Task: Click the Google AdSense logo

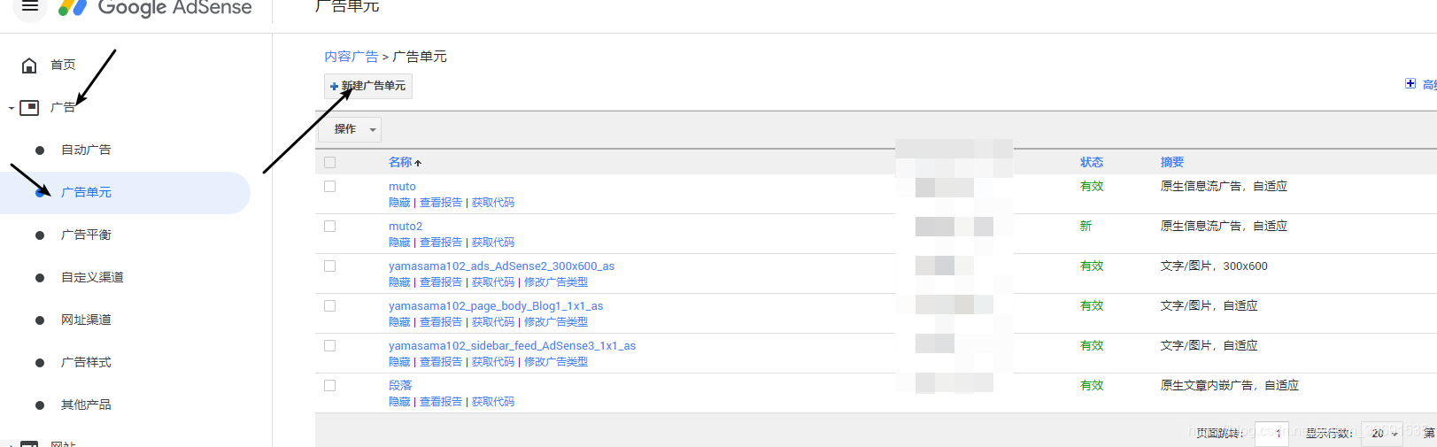Action: click(x=155, y=8)
